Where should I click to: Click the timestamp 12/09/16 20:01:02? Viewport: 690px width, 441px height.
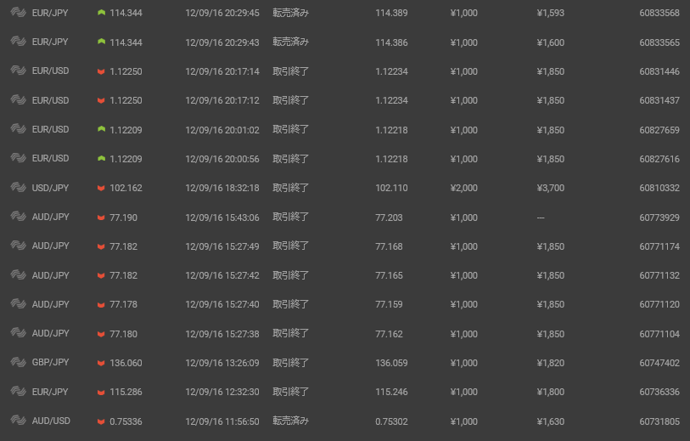[222, 130]
